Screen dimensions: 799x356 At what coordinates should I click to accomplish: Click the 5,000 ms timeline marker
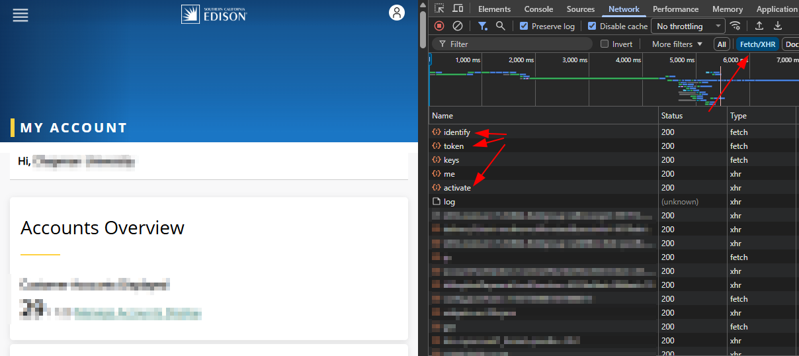(x=681, y=60)
